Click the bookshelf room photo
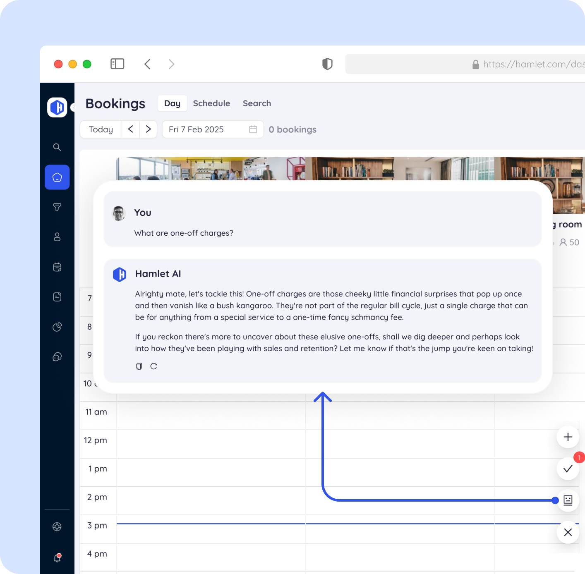The image size is (585, 574). pos(400,169)
